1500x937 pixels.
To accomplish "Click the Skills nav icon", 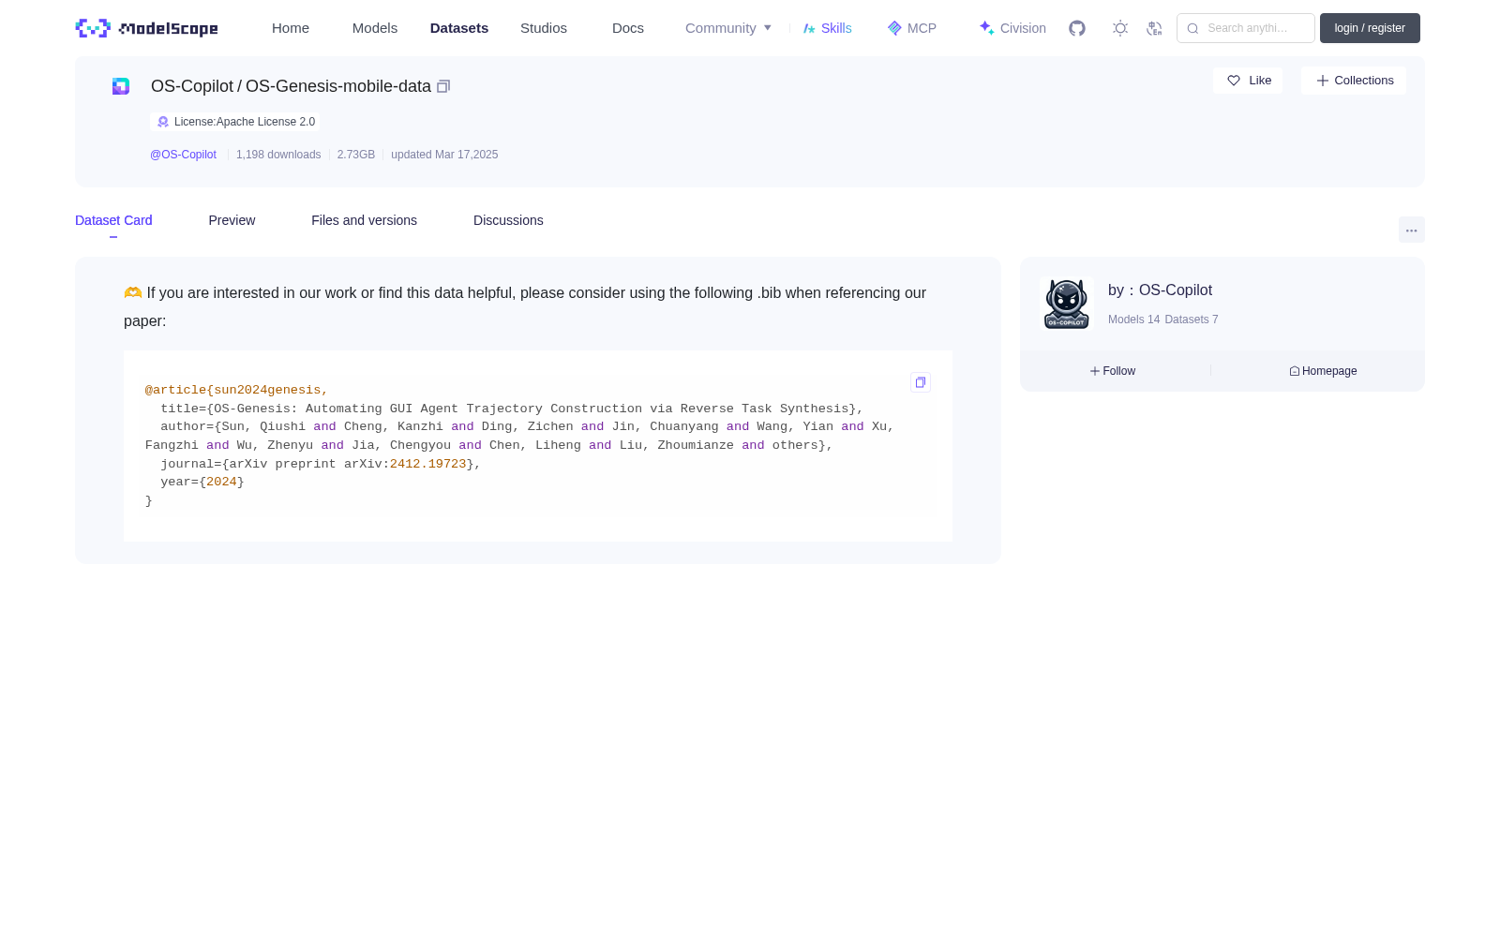I will click(x=809, y=28).
